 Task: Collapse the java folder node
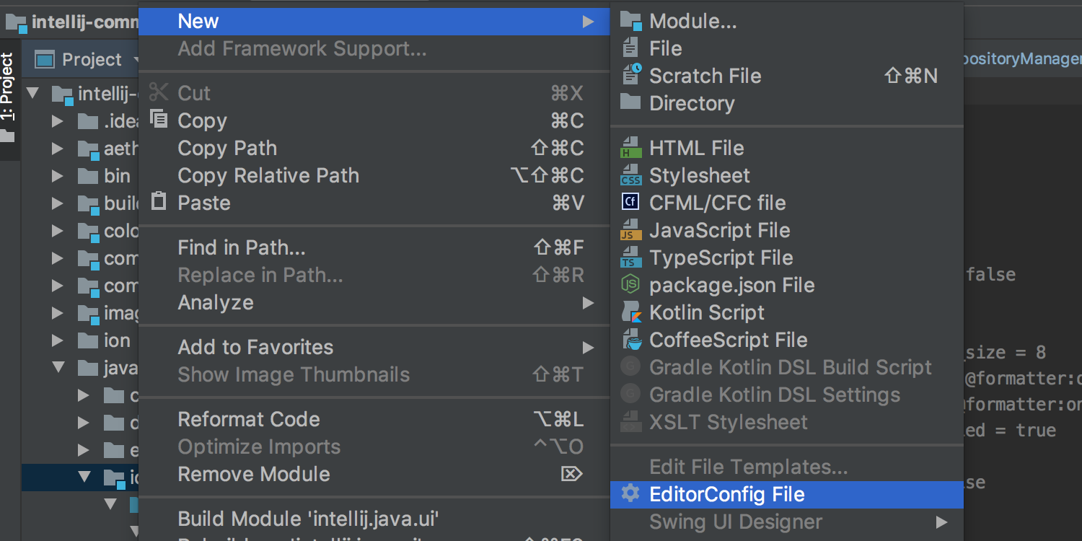point(58,368)
